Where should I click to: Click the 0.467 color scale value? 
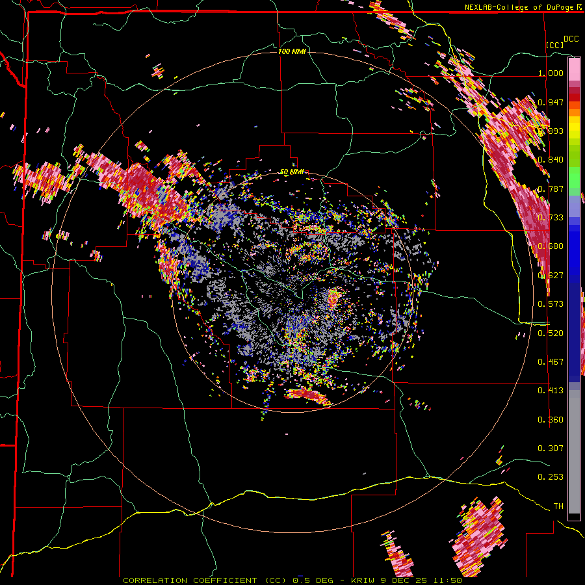pyautogui.click(x=551, y=362)
